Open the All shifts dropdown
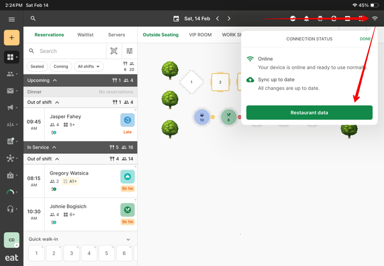This screenshot has width=384, height=266. pos(89,66)
